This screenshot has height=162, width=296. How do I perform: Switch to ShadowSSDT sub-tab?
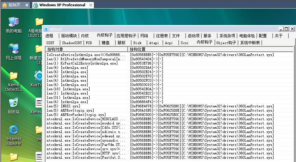pos(72,43)
